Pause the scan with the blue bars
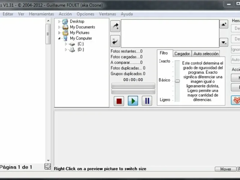Screen dimensions: 240x180 [147, 101]
